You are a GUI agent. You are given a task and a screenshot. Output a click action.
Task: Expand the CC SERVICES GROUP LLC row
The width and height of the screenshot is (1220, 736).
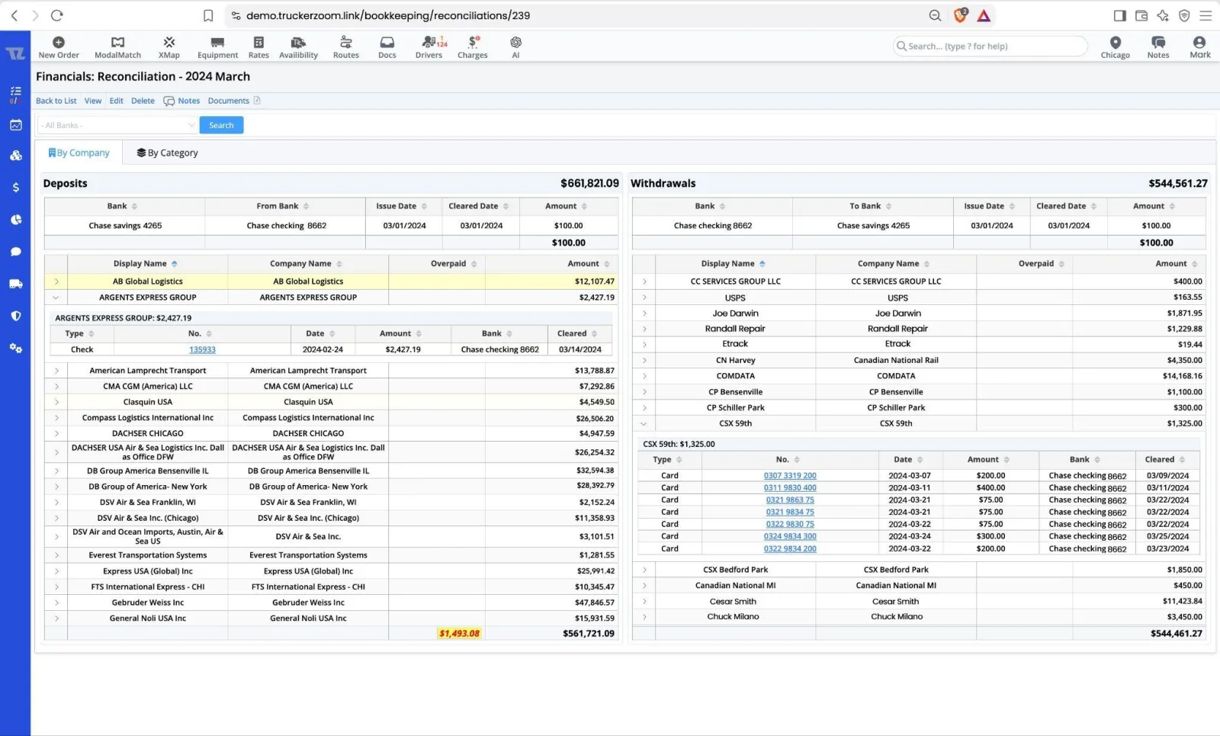(644, 281)
